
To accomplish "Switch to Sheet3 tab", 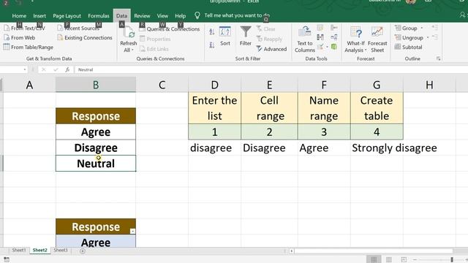I will click(61, 250).
